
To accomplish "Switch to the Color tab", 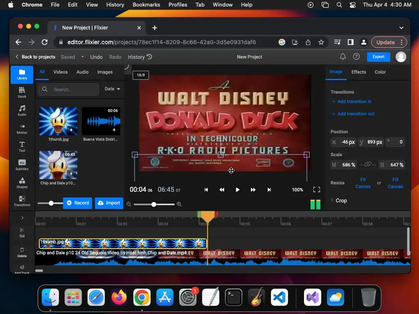I will 380,72.
